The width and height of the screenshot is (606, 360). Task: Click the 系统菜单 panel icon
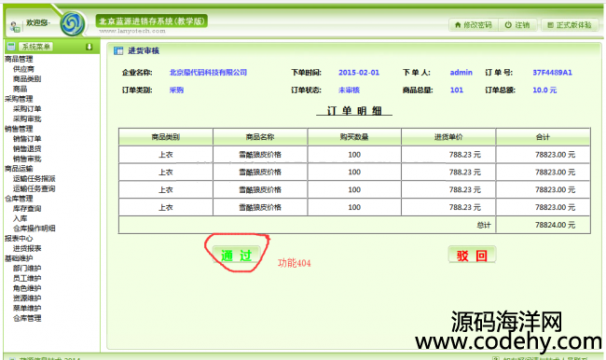pyautogui.click(x=11, y=47)
